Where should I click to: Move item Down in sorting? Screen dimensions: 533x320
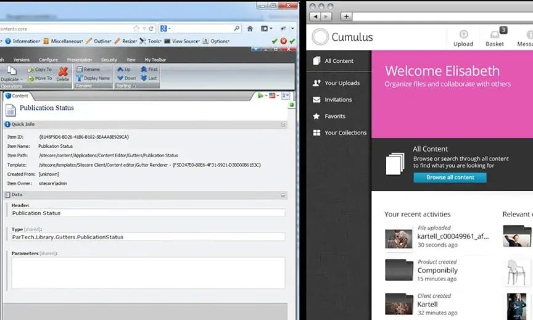click(x=126, y=78)
